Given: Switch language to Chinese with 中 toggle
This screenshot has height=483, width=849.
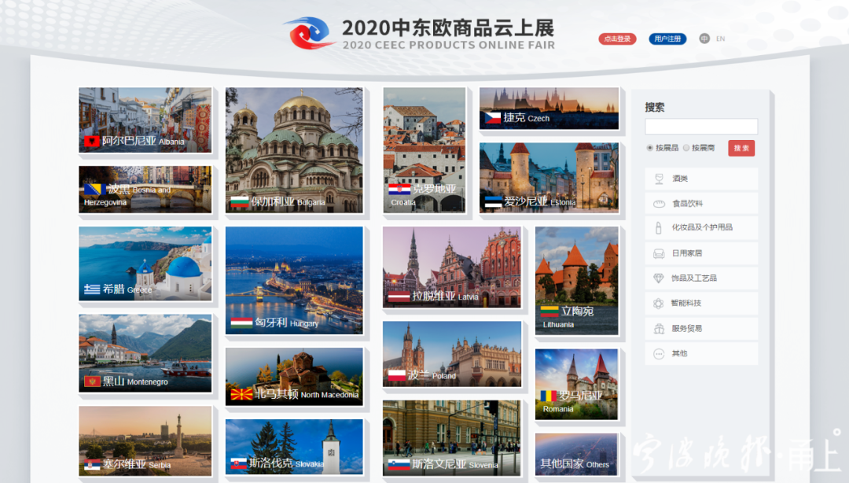Looking at the screenshot, I should point(704,39).
